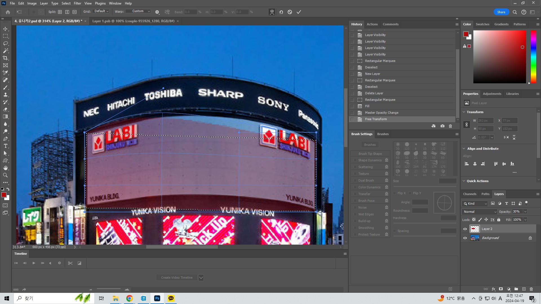
Task: Select the Crop tool
Action: (x=5, y=58)
